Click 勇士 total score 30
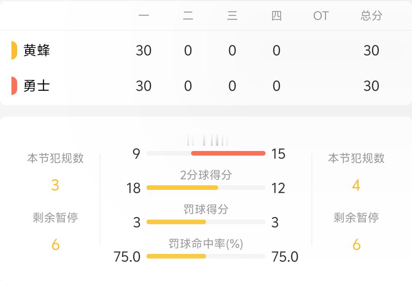 pos(371,86)
